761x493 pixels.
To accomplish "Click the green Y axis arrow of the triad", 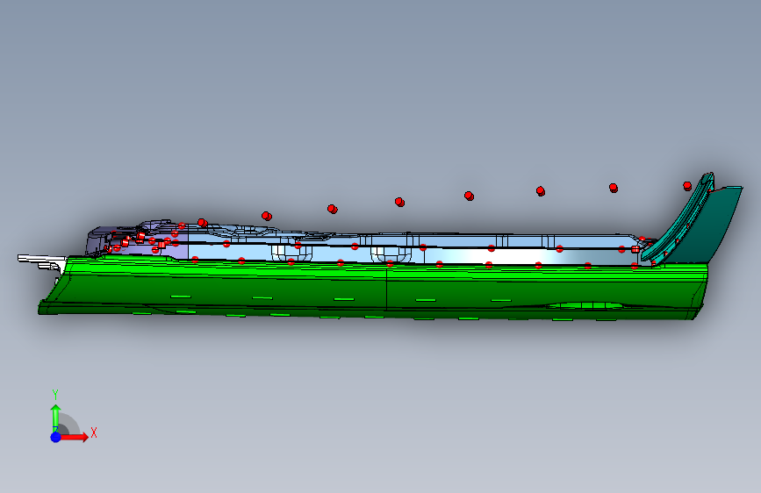I will [x=55, y=418].
